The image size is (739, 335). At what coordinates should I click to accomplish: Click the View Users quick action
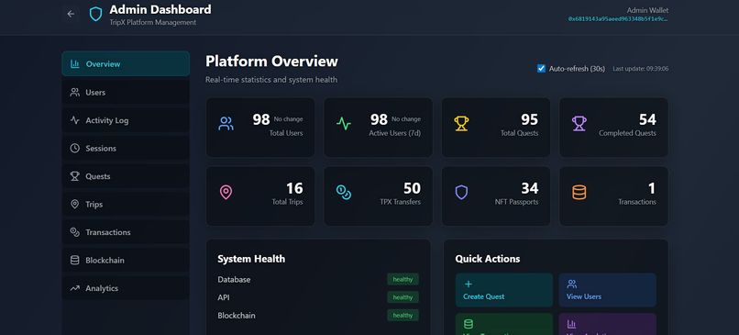pyautogui.click(x=608, y=290)
